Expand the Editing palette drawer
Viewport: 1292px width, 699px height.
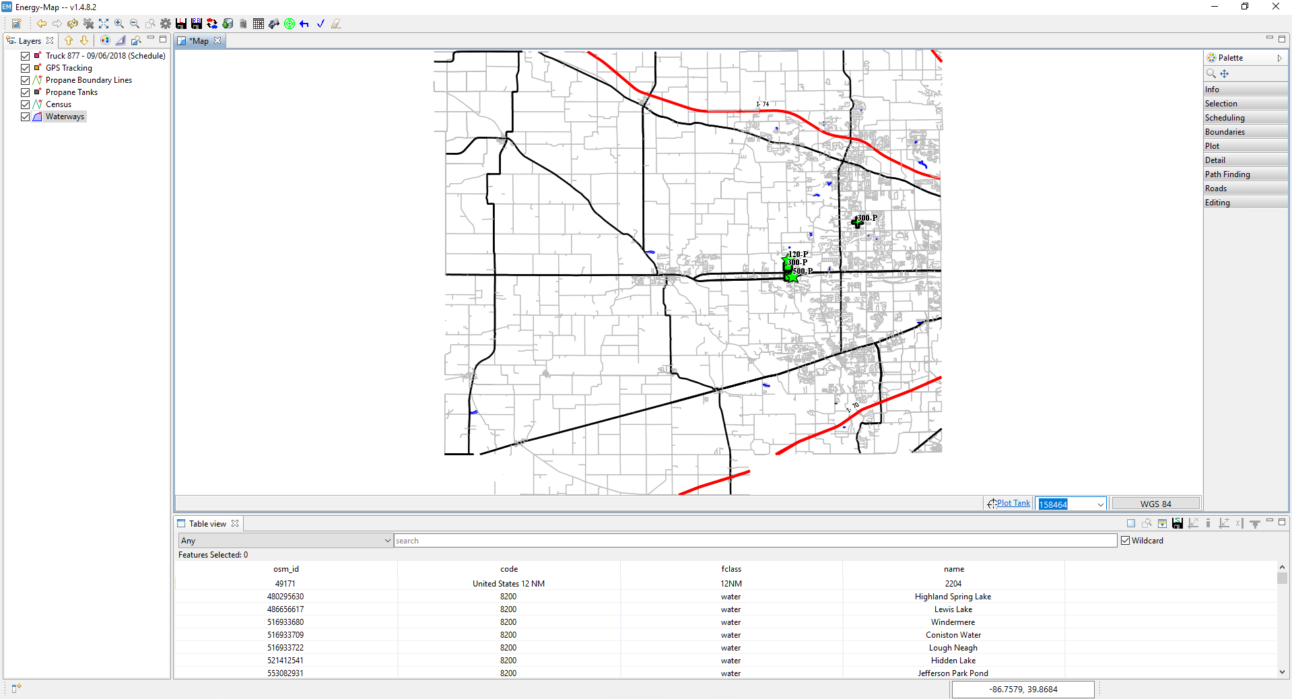tap(1246, 203)
